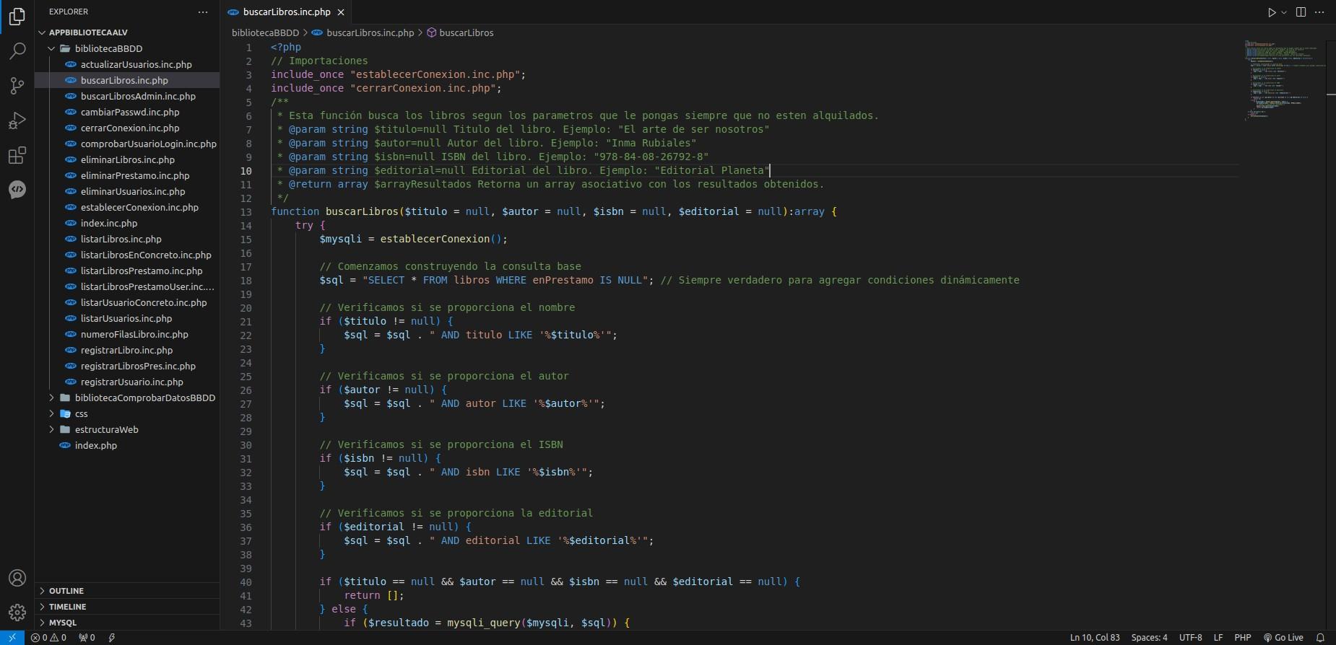Viewport: 1336px width, 645px height.
Task: Open registrarUsuario.inc.php file
Action: point(127,382)
